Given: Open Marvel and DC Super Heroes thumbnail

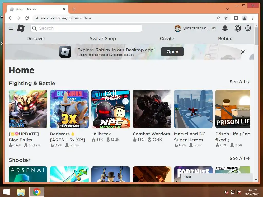Looking at the screenshot, I should pos(193,109).
